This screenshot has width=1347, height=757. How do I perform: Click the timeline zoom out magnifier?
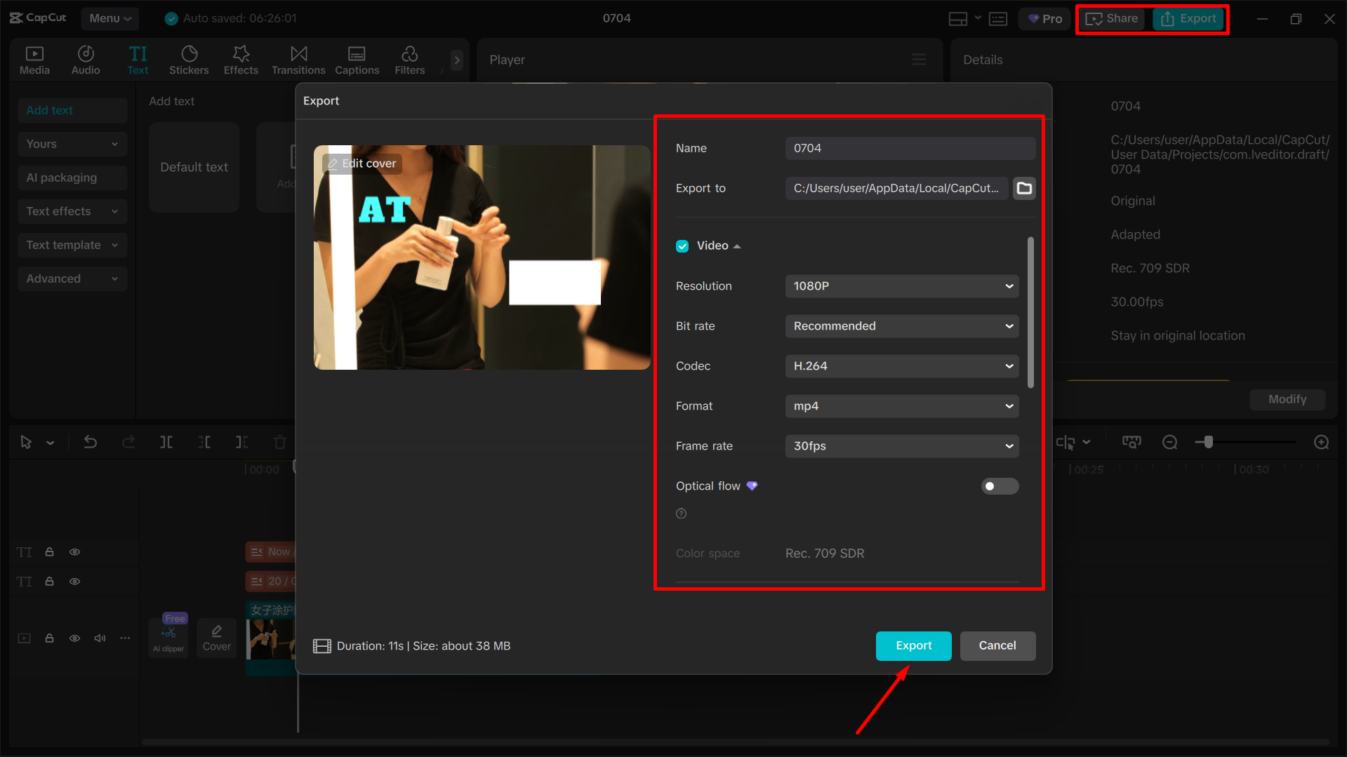(1169, 442)
